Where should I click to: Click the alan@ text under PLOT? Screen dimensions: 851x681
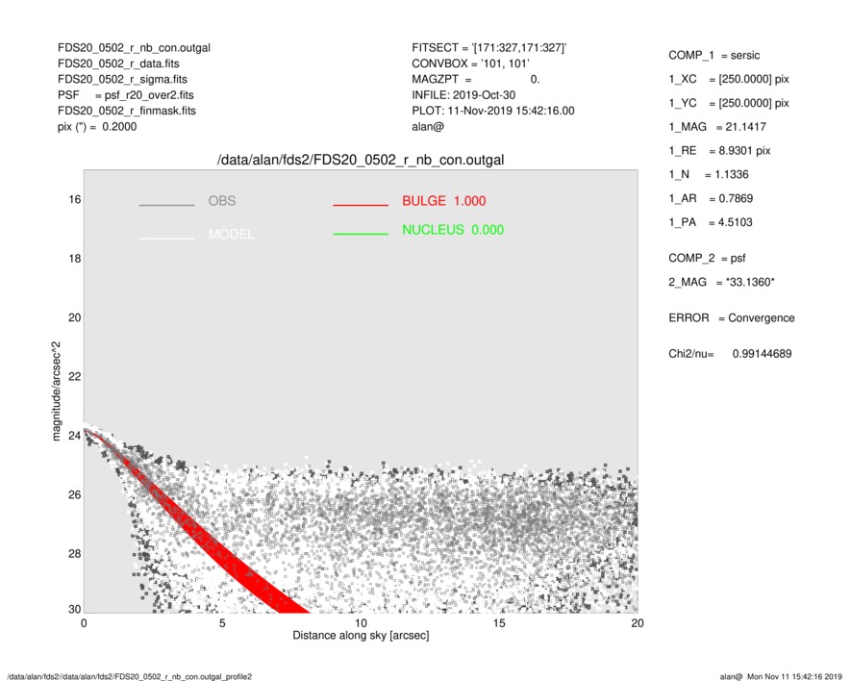(428, 127)
